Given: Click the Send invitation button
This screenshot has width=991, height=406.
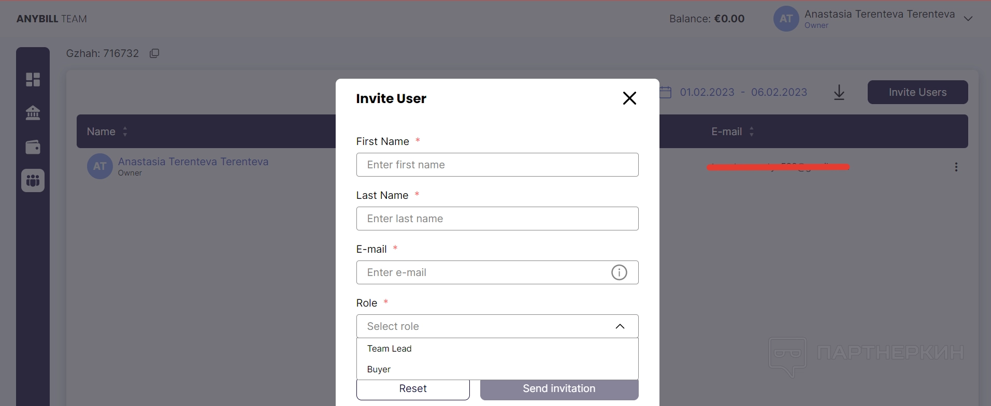Looking at the screenshot, I should [559, 389].
